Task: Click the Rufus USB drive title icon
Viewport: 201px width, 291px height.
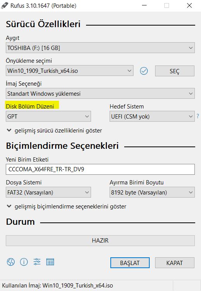Action: (5, 5)
